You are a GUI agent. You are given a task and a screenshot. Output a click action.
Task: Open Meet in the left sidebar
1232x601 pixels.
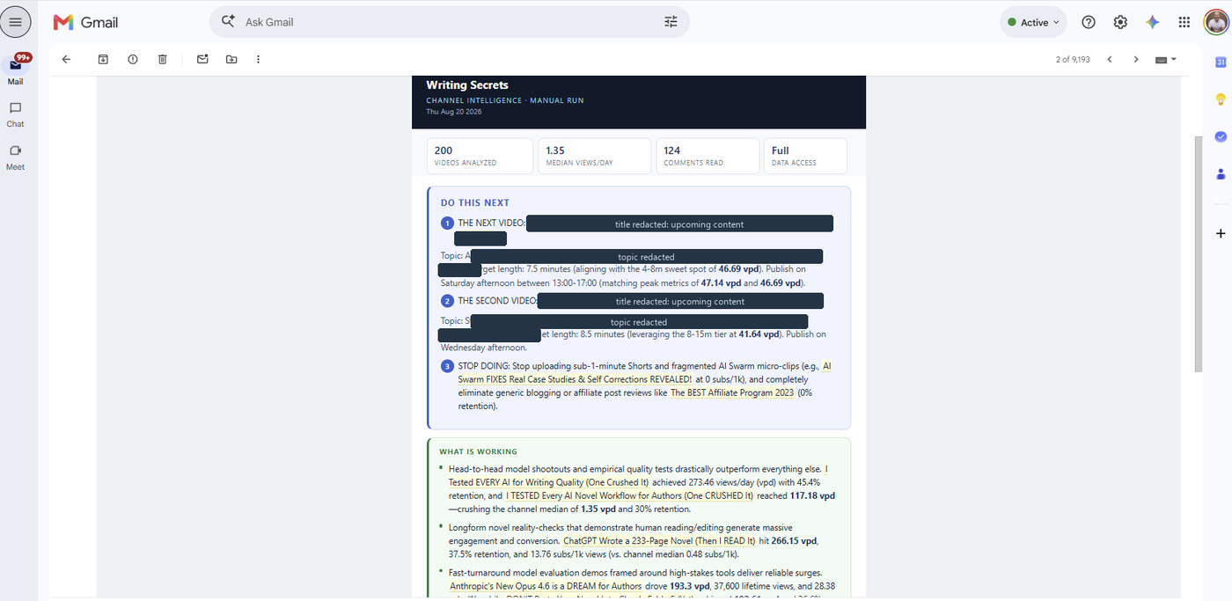coord(16,157)
